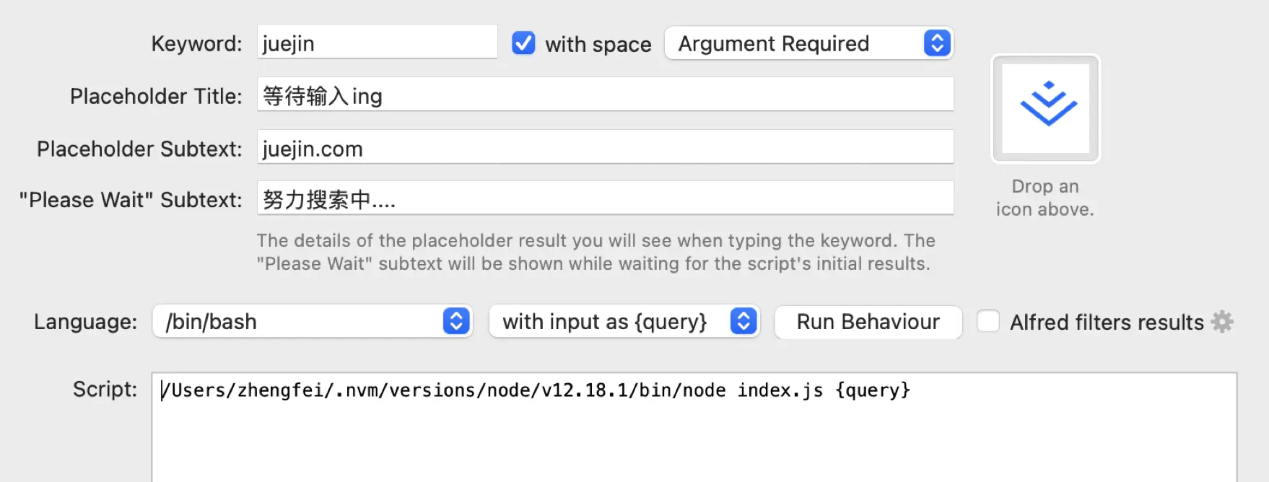Click the Placeholder Subtext field with juejin.com
The image size is (1269, 482).
pyautogui.click(x=605, y=147)
